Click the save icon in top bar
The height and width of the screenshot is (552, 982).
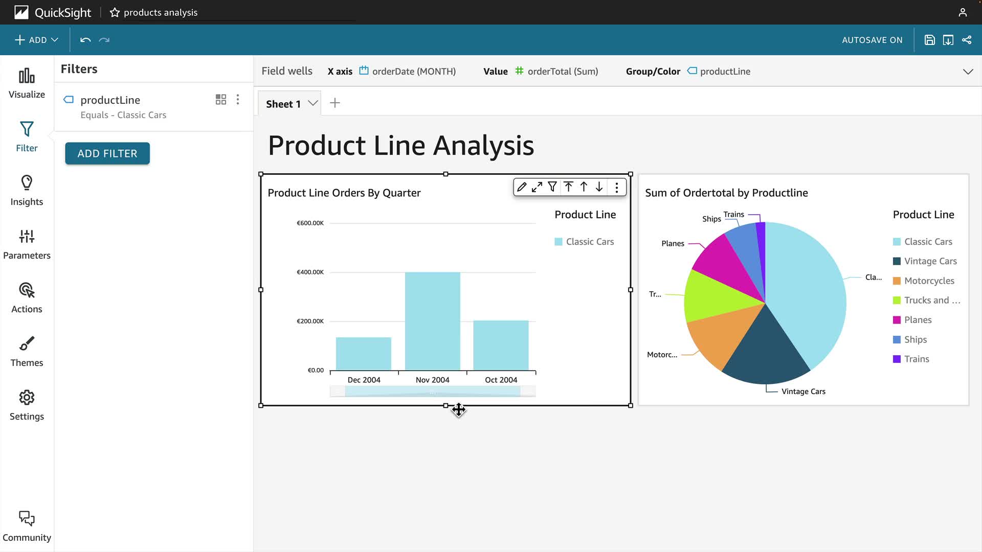click(x=929, y=40)
